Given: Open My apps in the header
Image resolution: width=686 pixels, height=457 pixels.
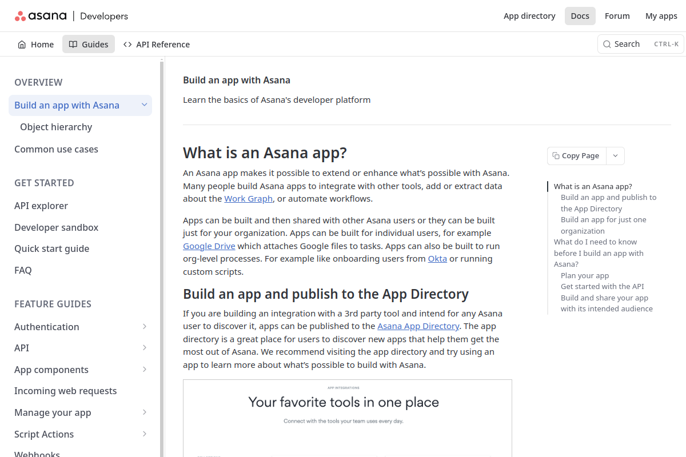Looking at the screenshot, I should 661,16.
